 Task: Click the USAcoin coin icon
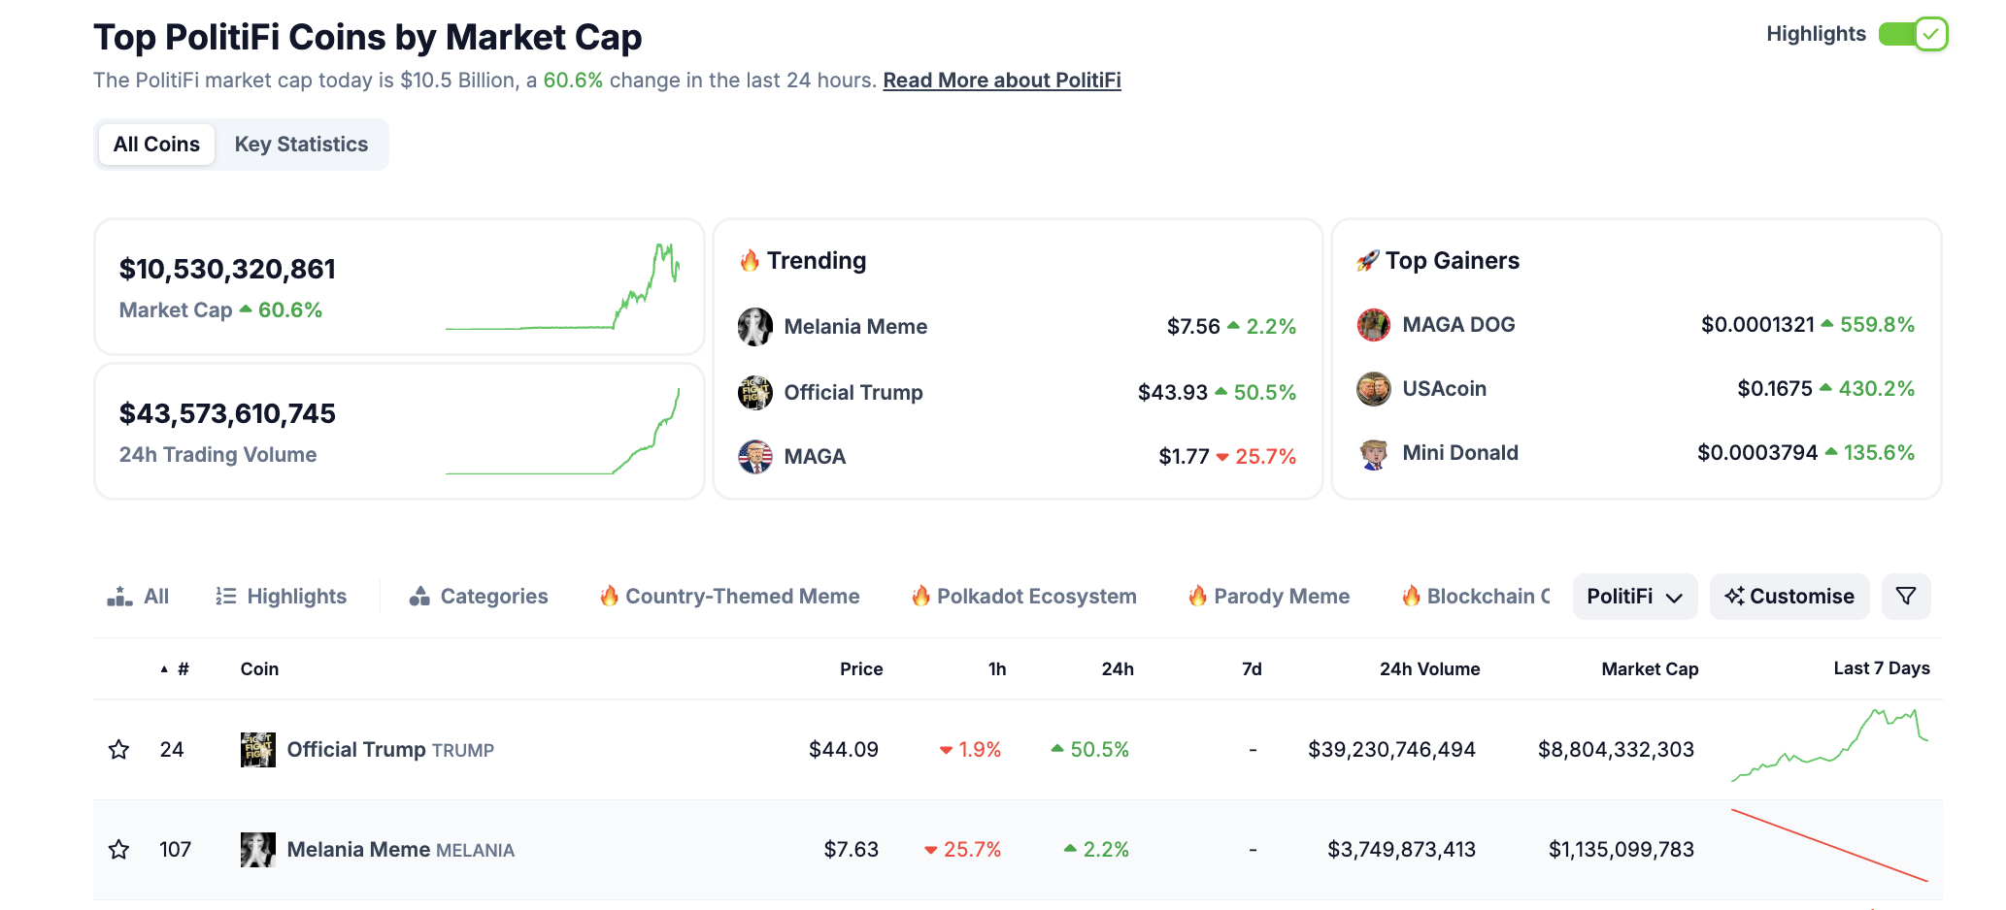(x=1373, y=389)
